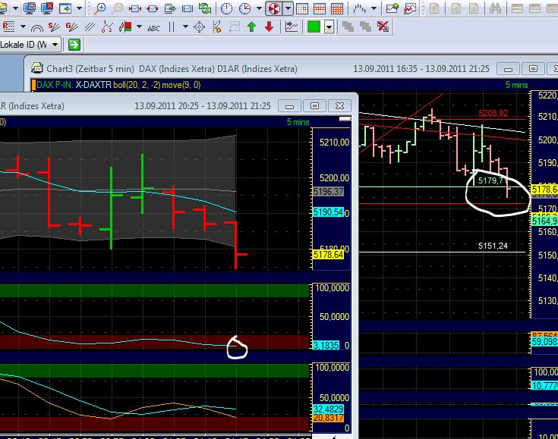The height and width of the screenshot is (439, 558).
Task: Open the dropdown beside the red circular button
Action: coord(288,8)
